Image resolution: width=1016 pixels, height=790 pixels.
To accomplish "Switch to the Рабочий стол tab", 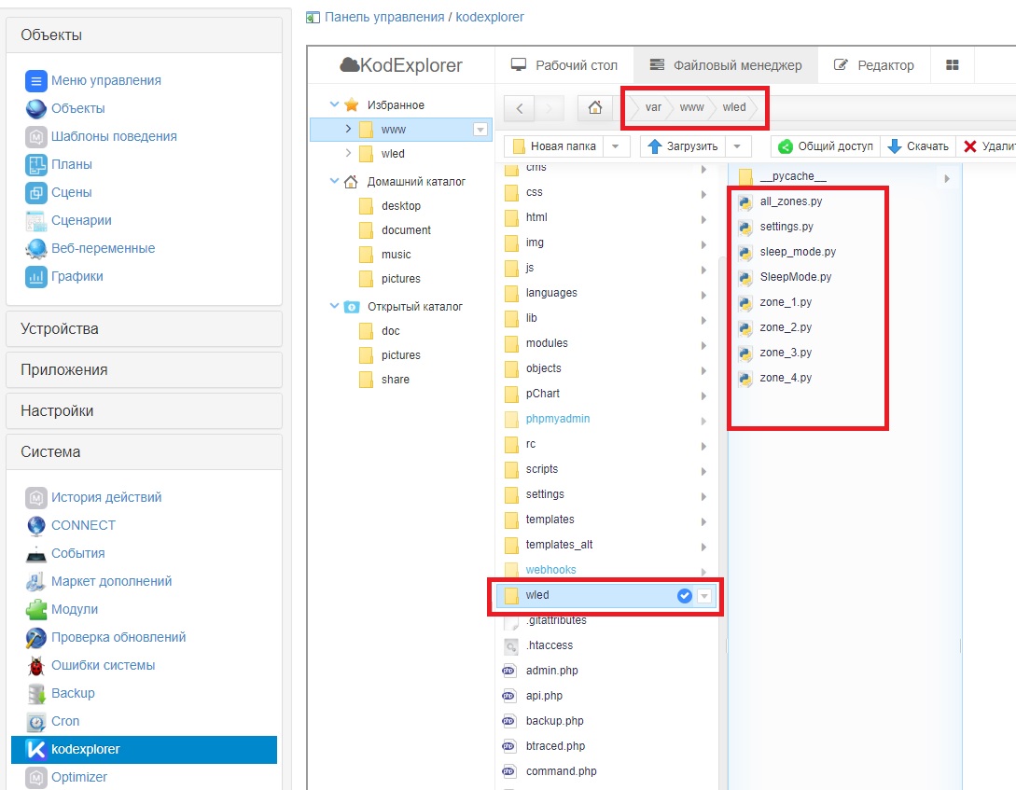I will [x=564, y=65].
